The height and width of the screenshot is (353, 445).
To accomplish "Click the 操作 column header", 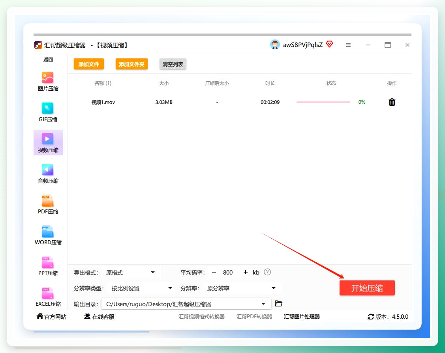I will click(392, 83).
